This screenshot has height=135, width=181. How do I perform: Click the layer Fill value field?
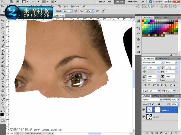click(174, 104)
